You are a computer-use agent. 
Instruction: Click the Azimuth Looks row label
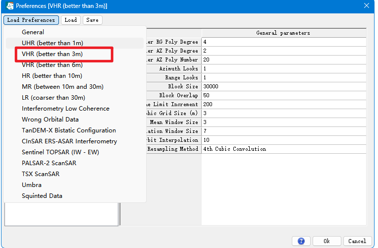click(174, 68)
